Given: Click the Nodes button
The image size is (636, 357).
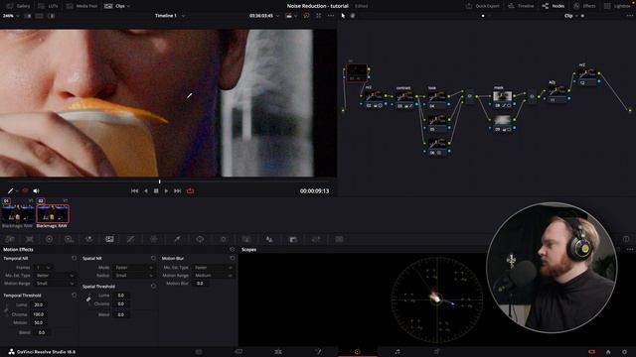Looking at the screenshot, I should click(554, 6).
